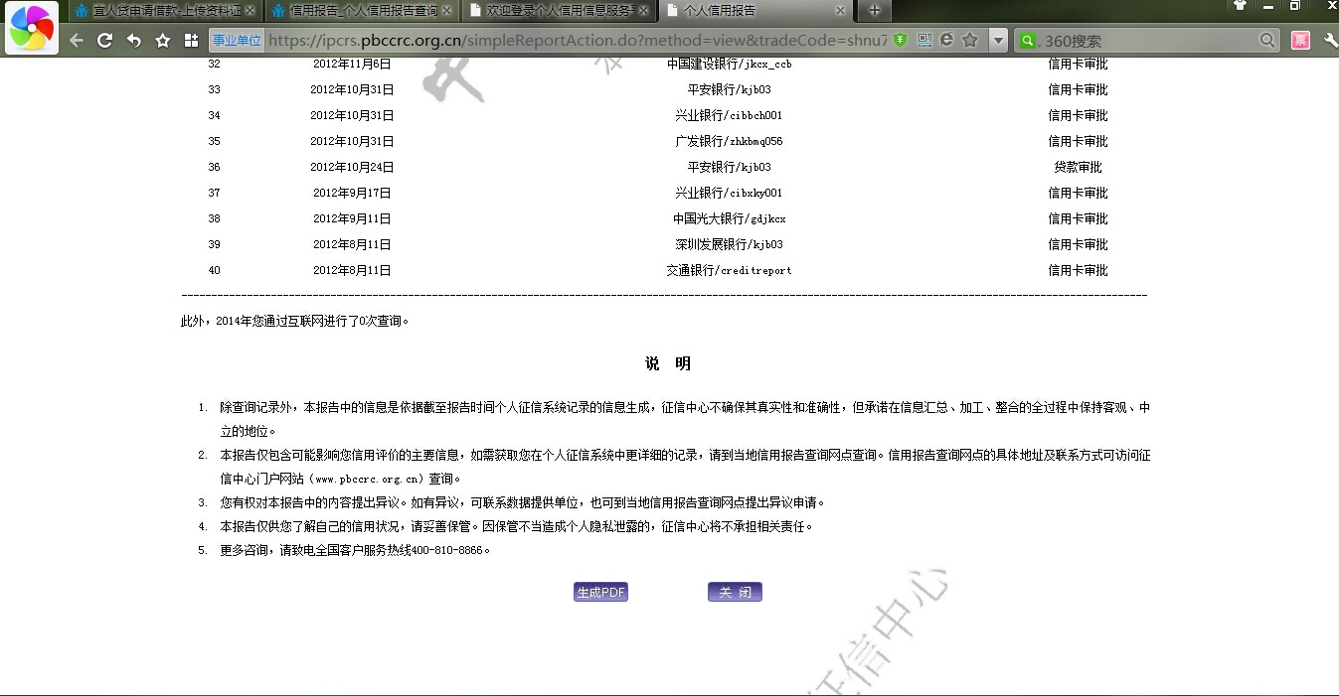The image size is (1339, 696).
Task: Close the 欢迎登录个人信用信息服务 tab
Action: (645, 11)
